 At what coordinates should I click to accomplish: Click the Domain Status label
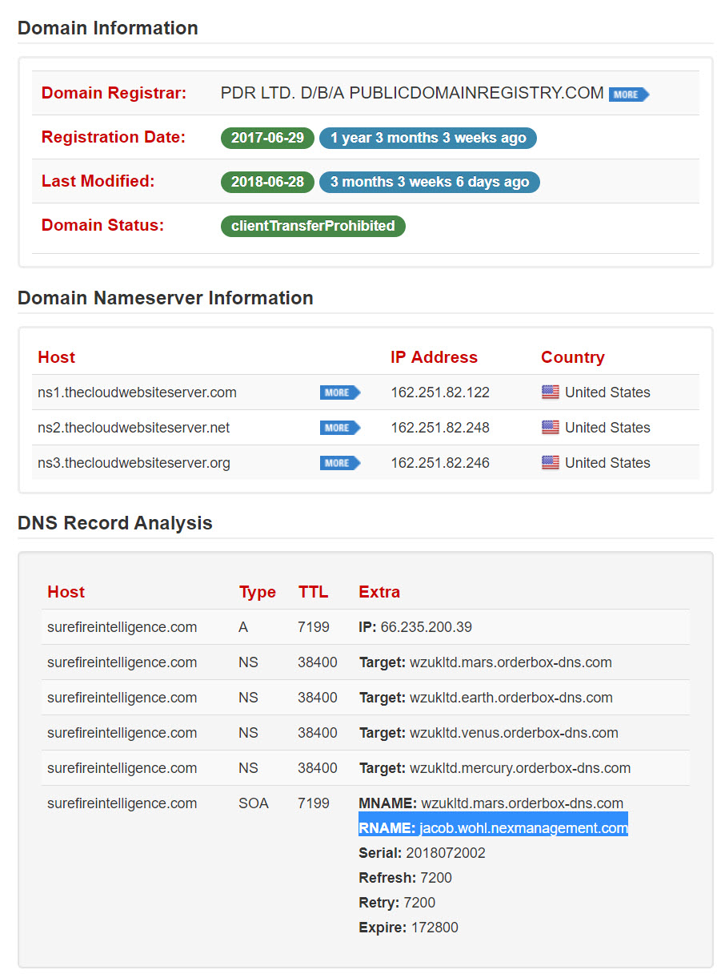click(x=102, y=225)
